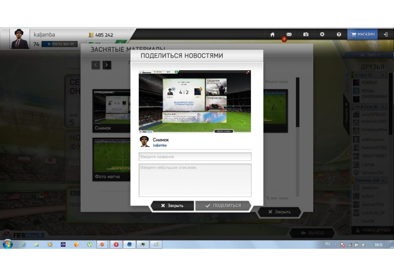The width and height of the screenshot is (394, 276).
Task: Select friend OlympiqueMos in offline list
Action: click(370, 130)
